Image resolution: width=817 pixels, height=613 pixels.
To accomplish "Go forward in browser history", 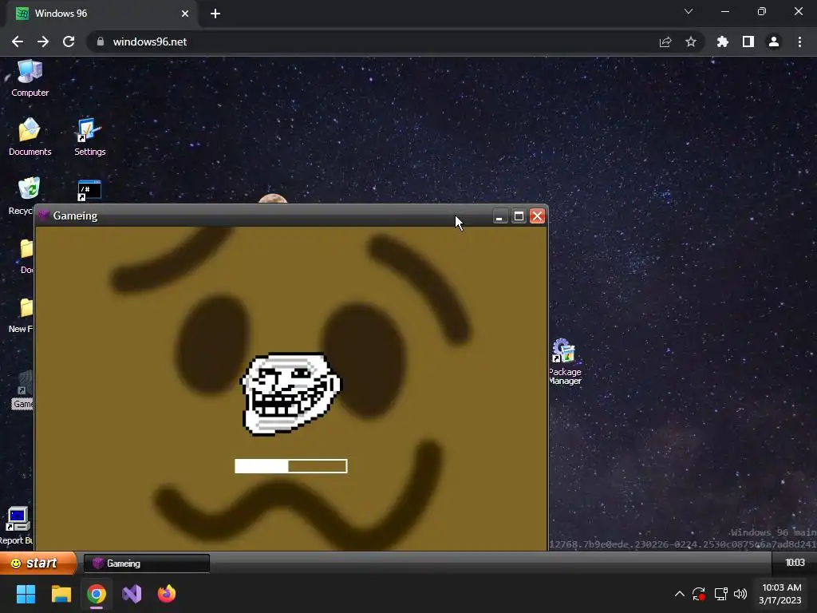I will pos(43,42).
